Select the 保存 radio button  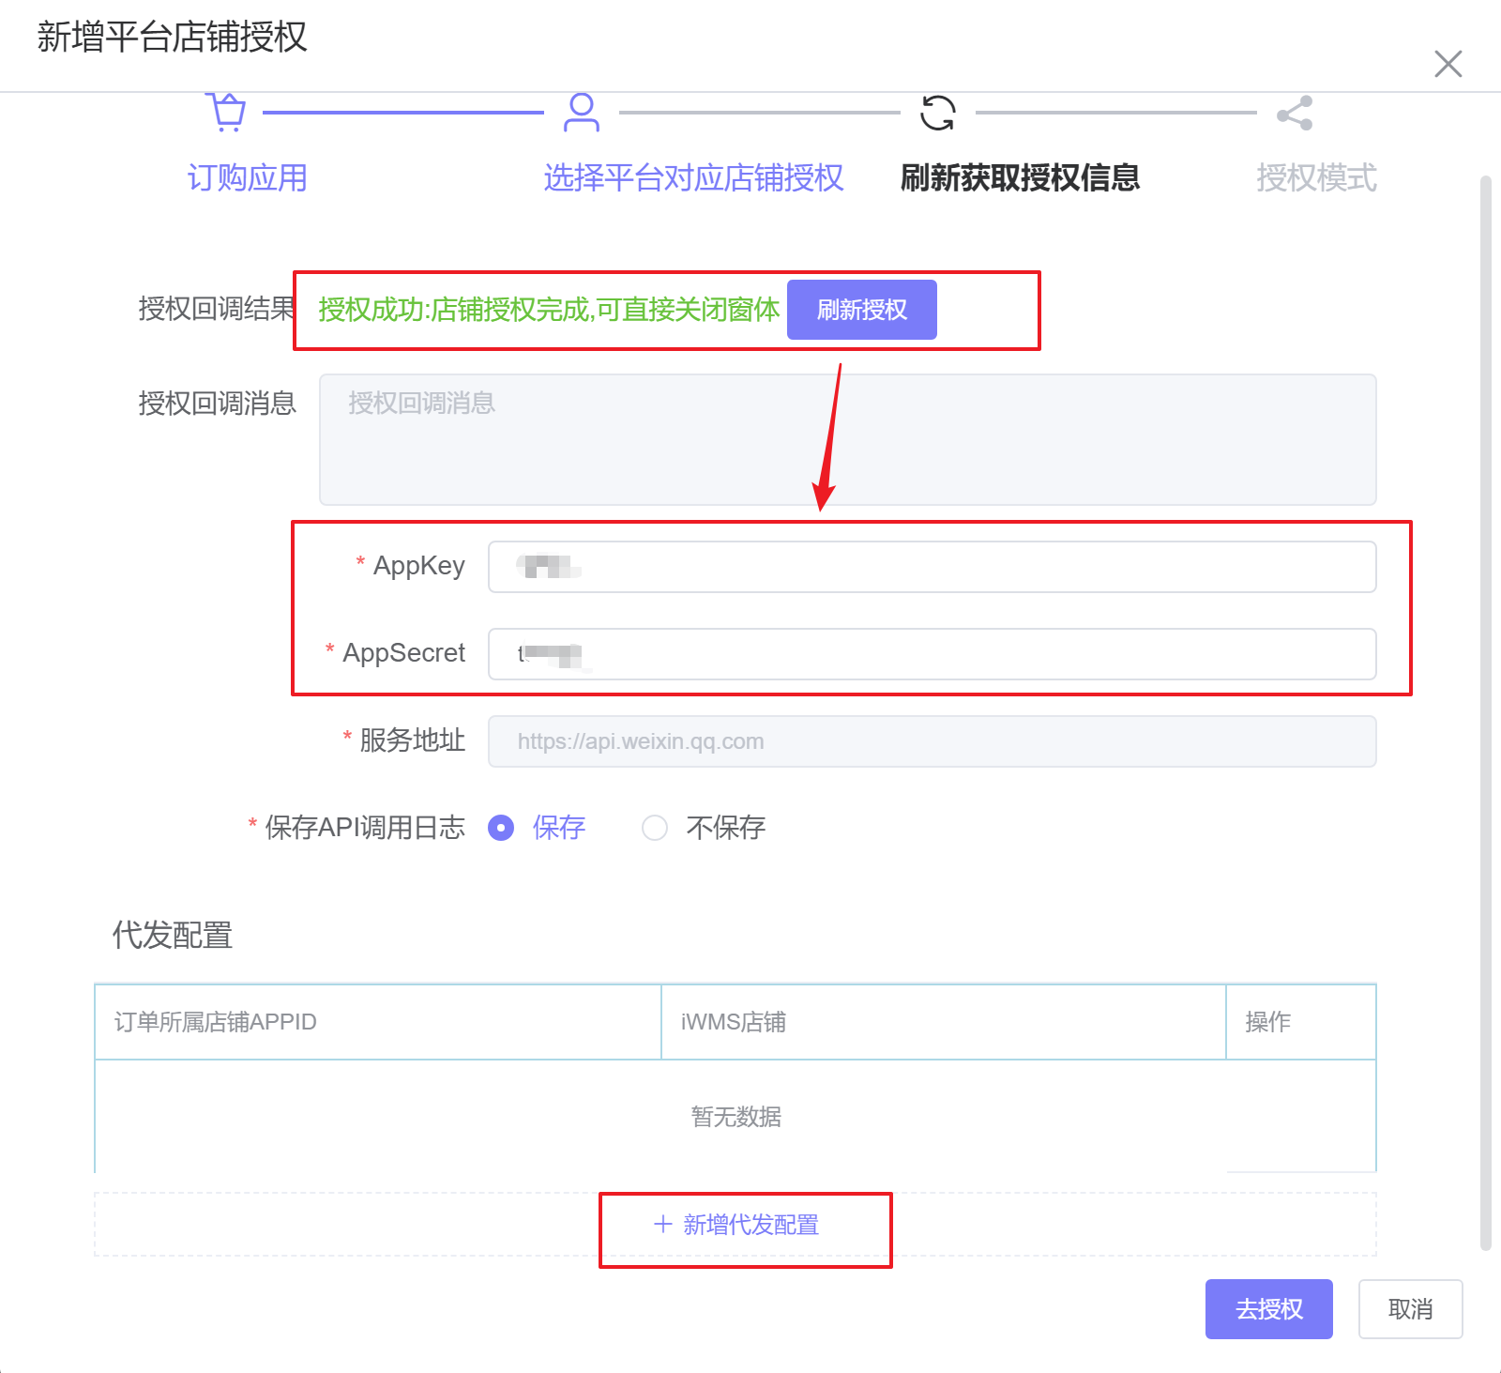click(x=501, y=828)
